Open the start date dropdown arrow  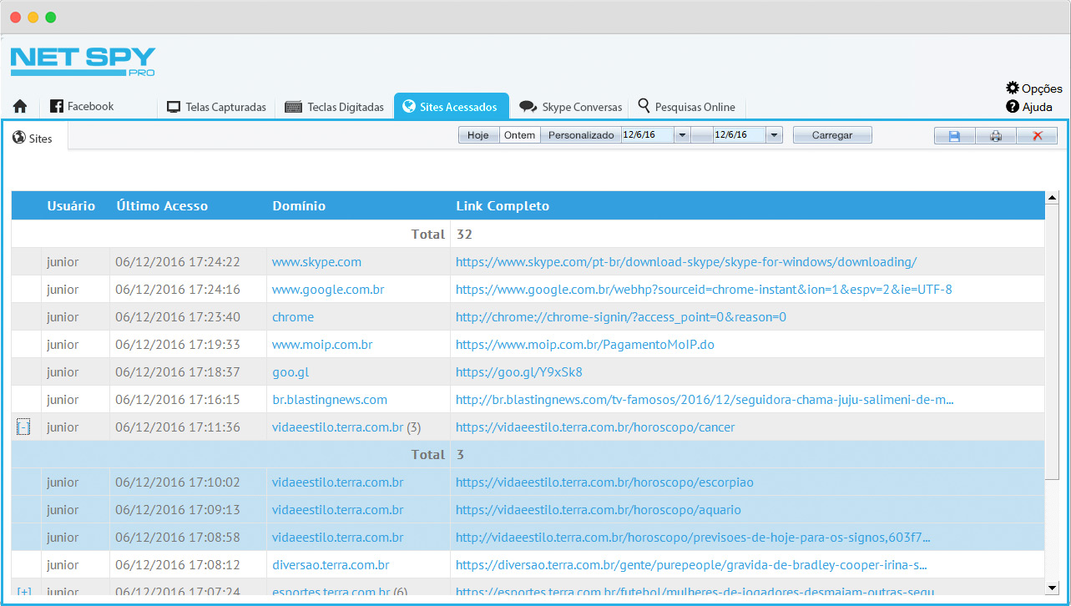pos(682,135)
